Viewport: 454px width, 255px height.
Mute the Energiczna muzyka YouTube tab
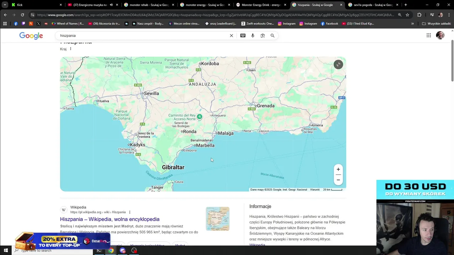111,5
